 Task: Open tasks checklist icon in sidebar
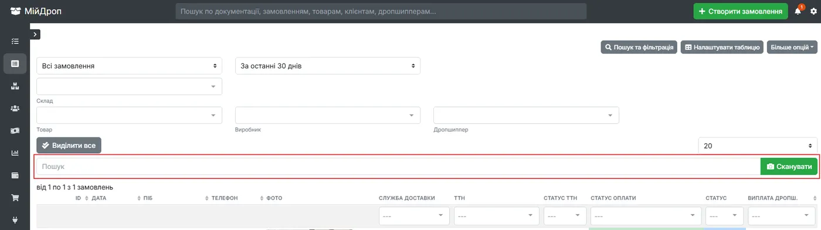[15, 41]
